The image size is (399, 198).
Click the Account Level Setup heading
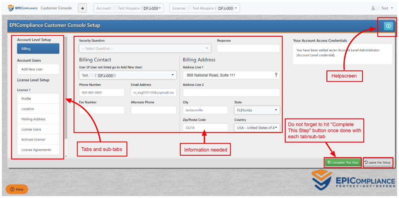click(x=34, y=40)
